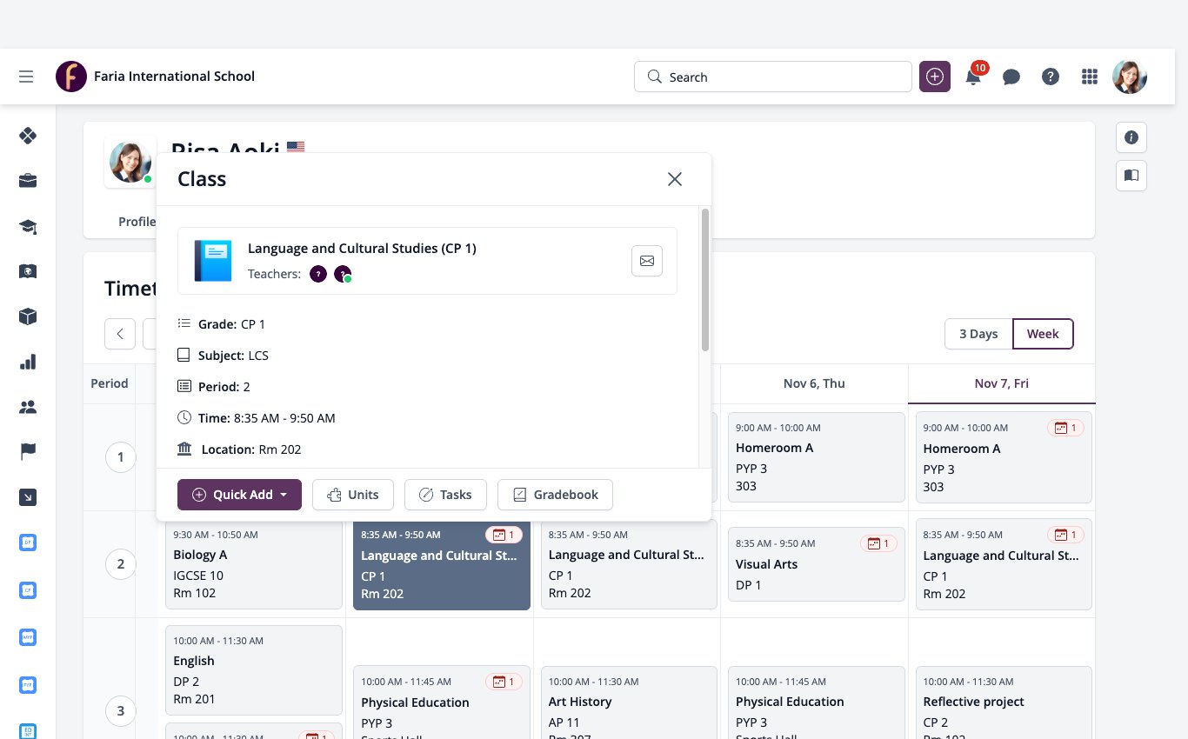Screen dimensions: 1188x739
Task: Click the bar chart icon in sidebar
Action: pos(28,362)
